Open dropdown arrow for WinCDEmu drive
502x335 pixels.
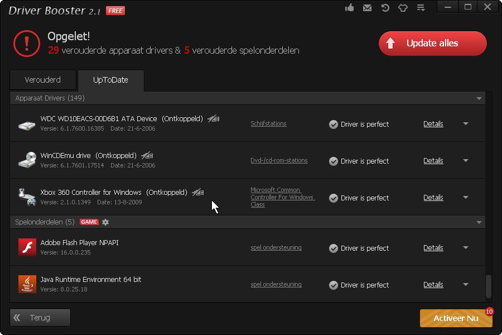[466, 160]
